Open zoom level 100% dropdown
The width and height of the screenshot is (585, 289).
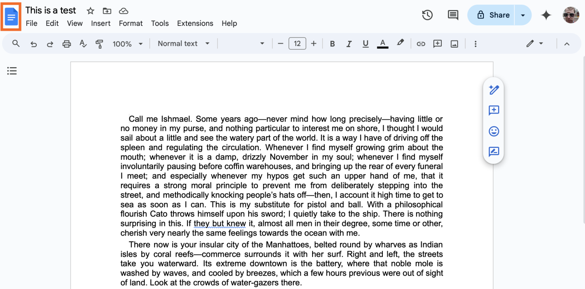tap(128, 44)
